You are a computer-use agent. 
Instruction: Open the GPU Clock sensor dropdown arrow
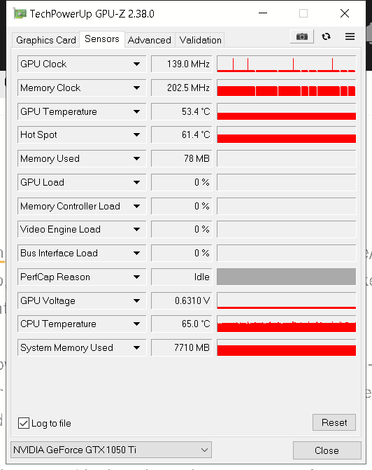[137, 64]
